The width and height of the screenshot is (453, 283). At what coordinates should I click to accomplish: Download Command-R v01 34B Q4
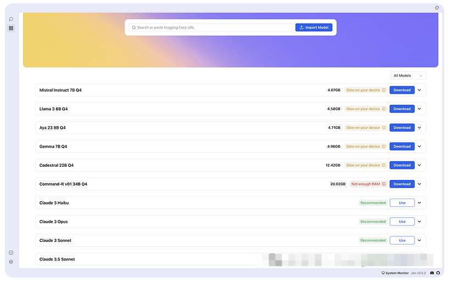click(402, 184)
